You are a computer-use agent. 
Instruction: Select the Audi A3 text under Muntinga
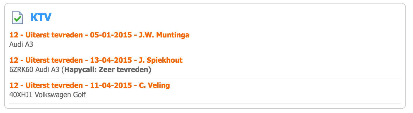(x=21, y=45)
